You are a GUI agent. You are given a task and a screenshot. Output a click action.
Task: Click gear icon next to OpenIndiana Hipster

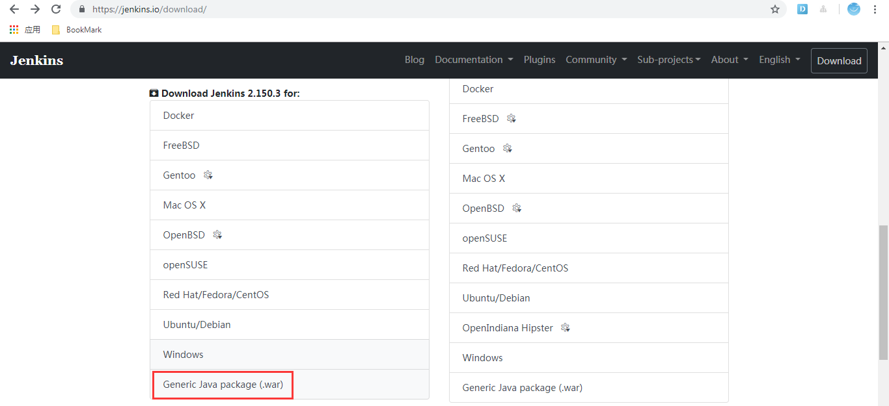(566, 328)
